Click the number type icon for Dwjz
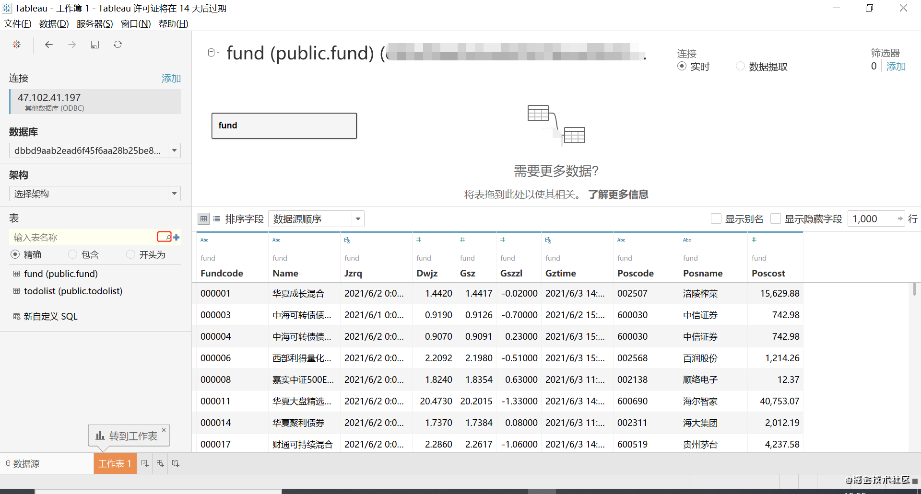Image resolution: width=921 pixels, height=494 pixels. point(419,240)
